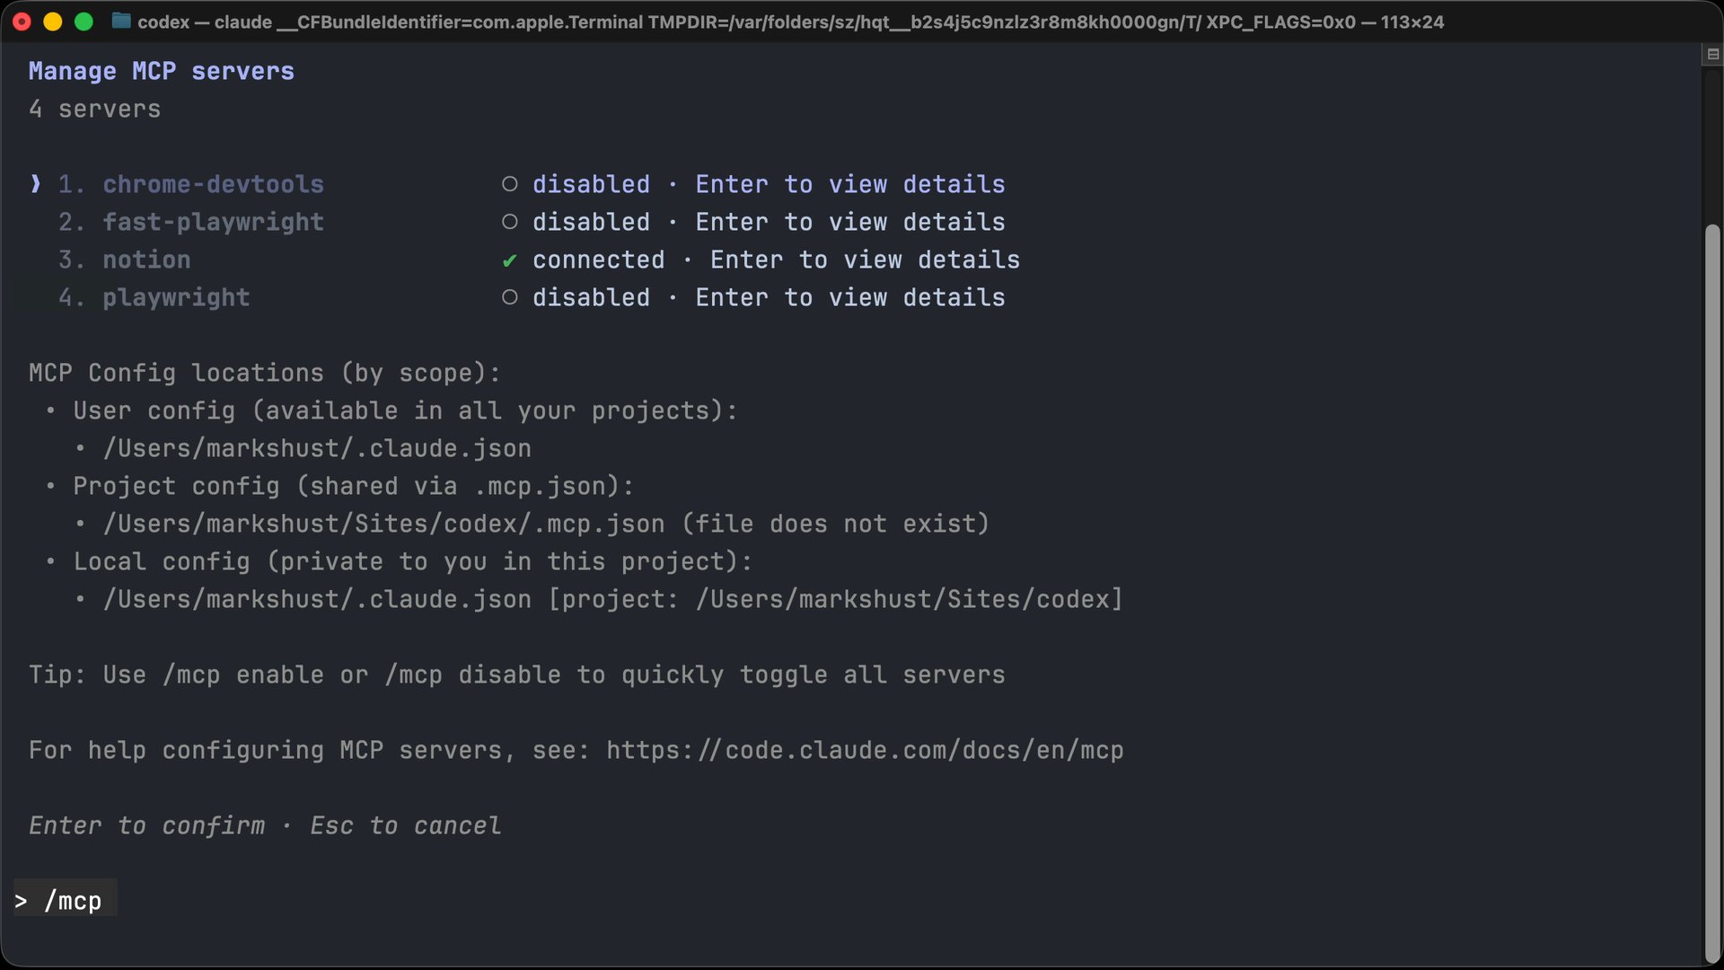Click the red close window button
The image size is (1724, 970).
coord(22,22)
